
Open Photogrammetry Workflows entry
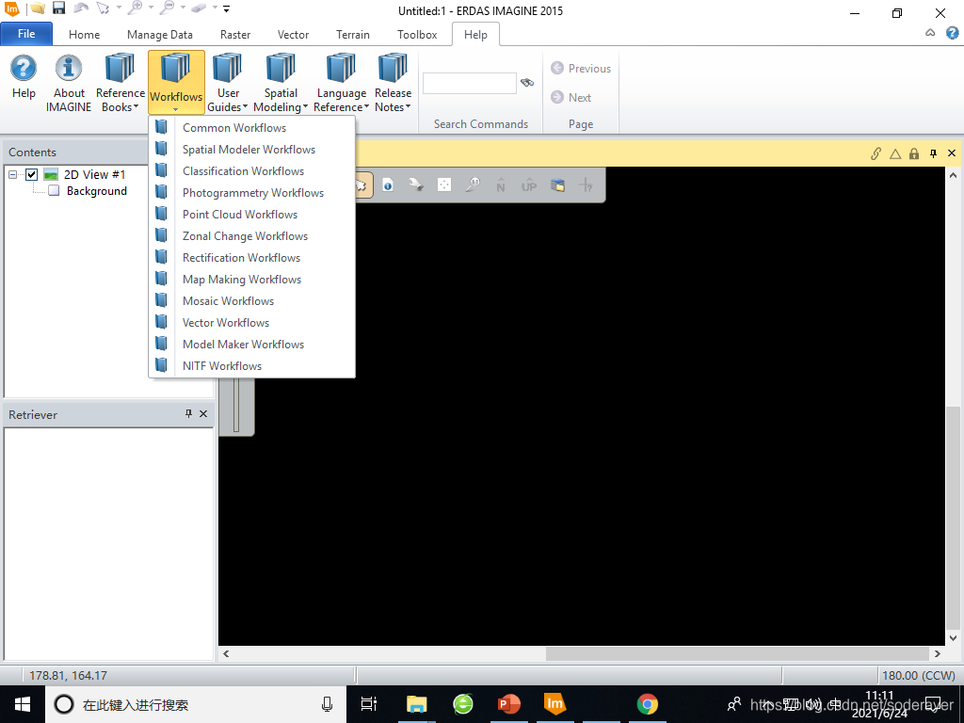[x=252, y=192]
